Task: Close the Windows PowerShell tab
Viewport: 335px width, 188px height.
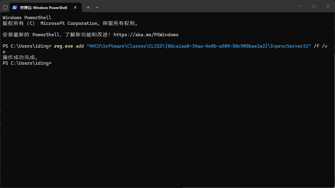Action: 75,7
